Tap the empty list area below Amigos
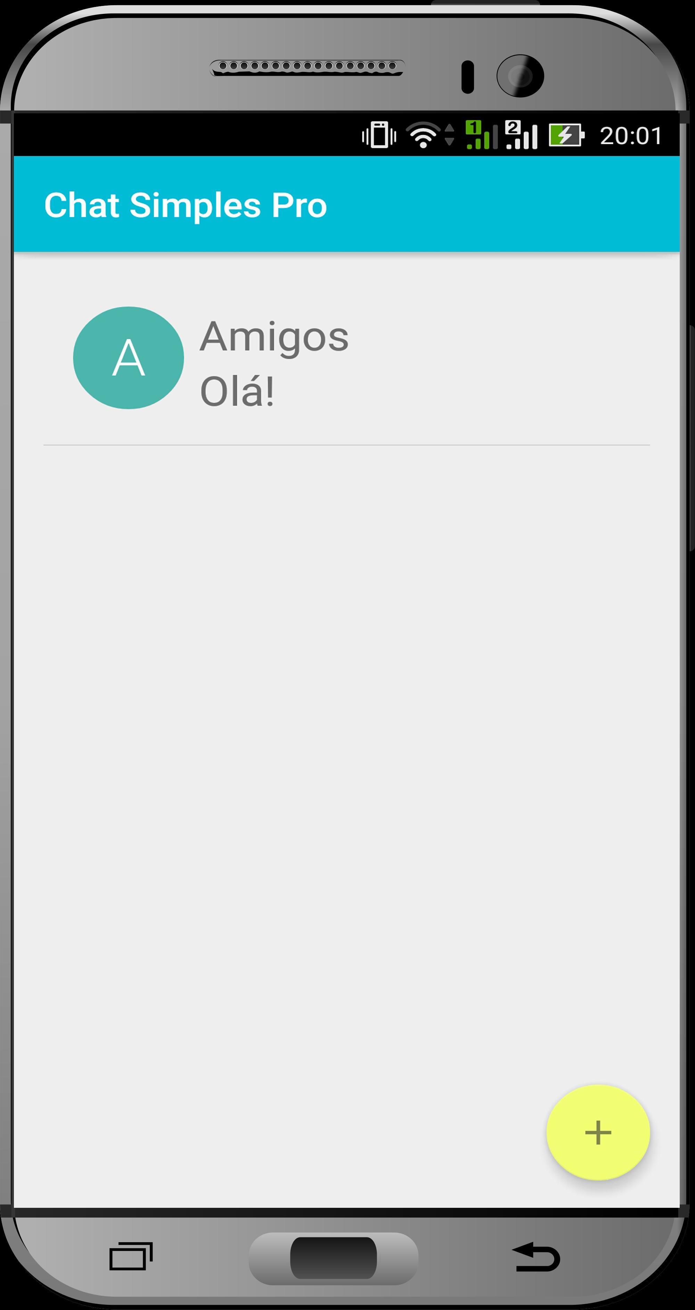Viewport: 695px width, 1310px height. tap(347, 763)
